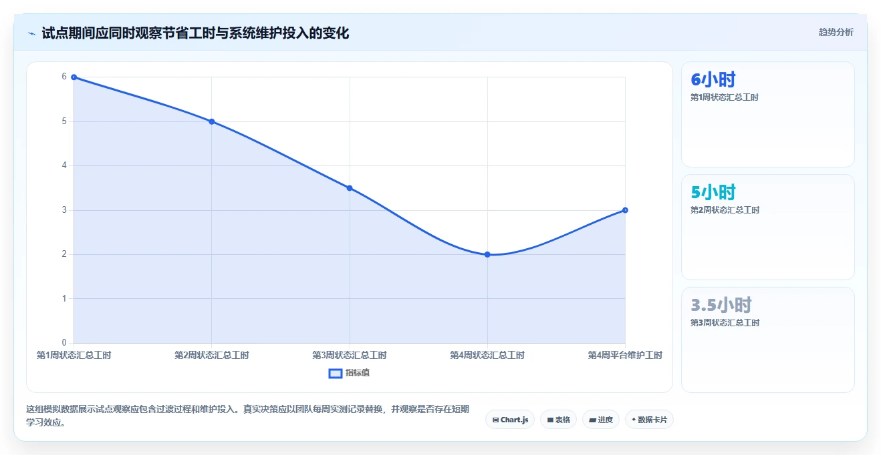
Task: Click the 指标值 legend text
Action: 358,373
